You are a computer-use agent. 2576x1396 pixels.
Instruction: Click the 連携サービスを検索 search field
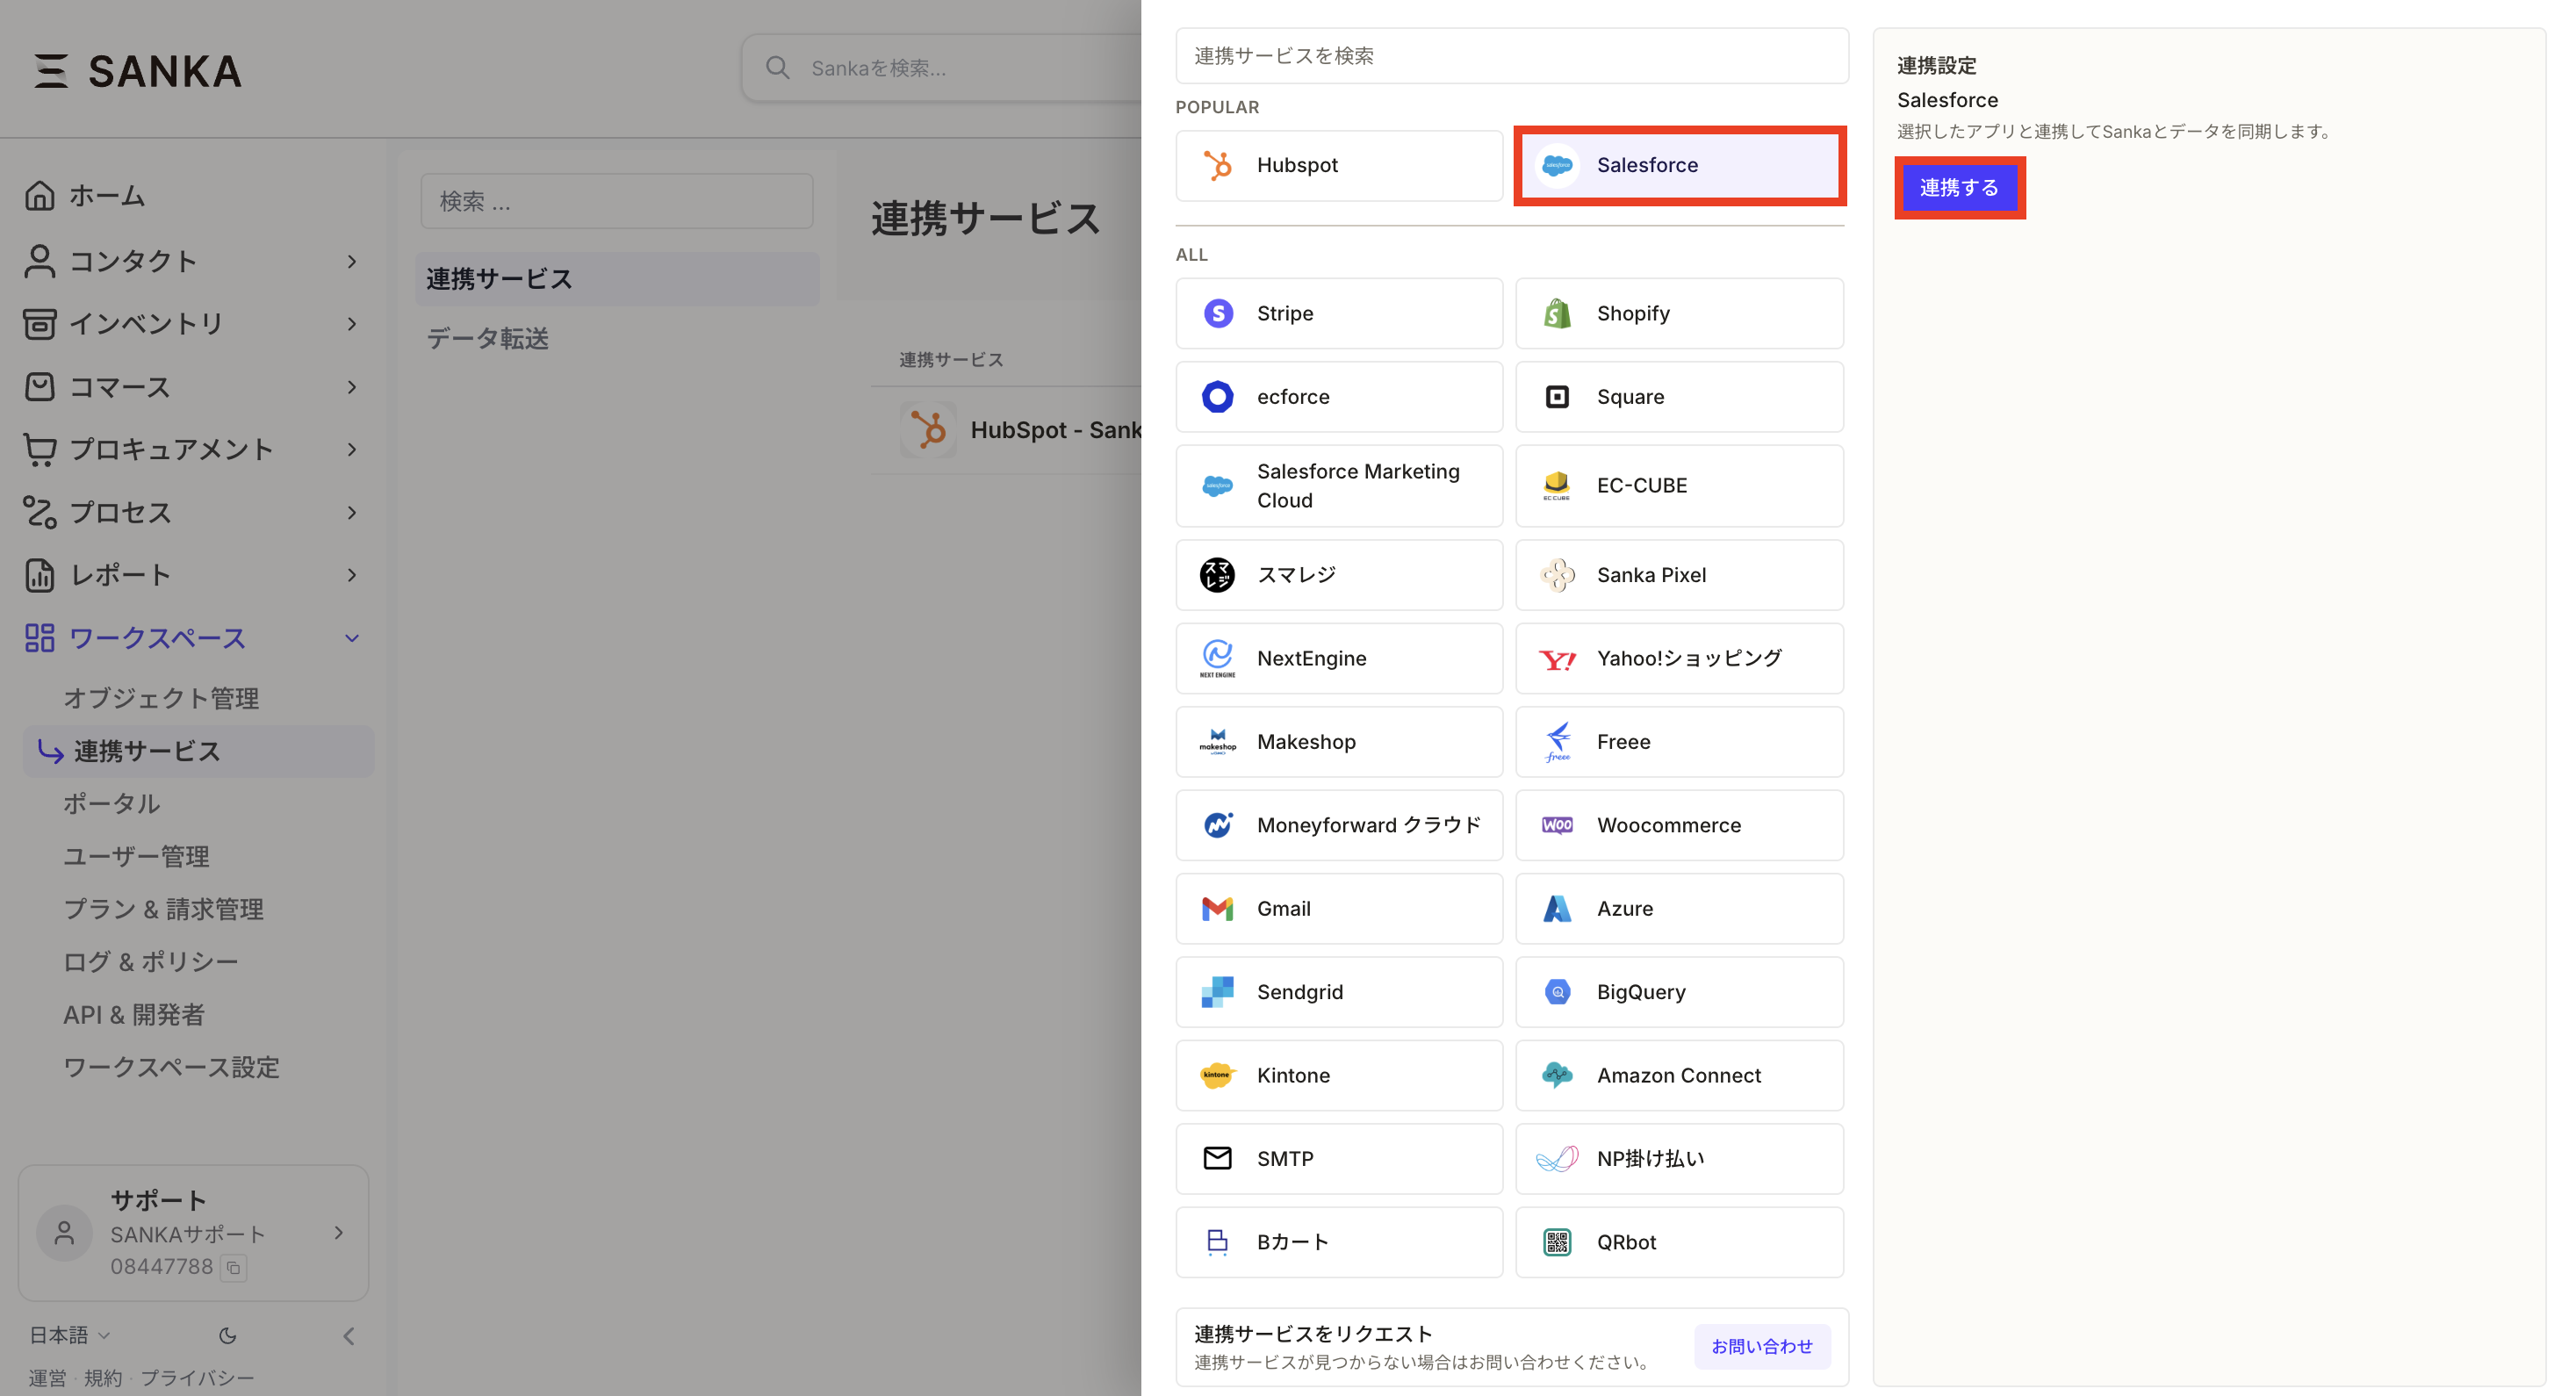(x=1511, y=56)
